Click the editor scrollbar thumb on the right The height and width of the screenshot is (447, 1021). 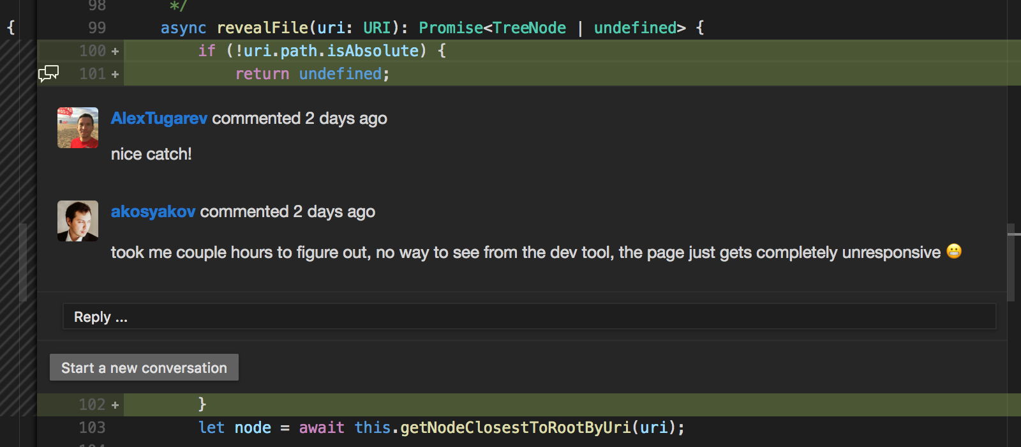point(1011,262)
